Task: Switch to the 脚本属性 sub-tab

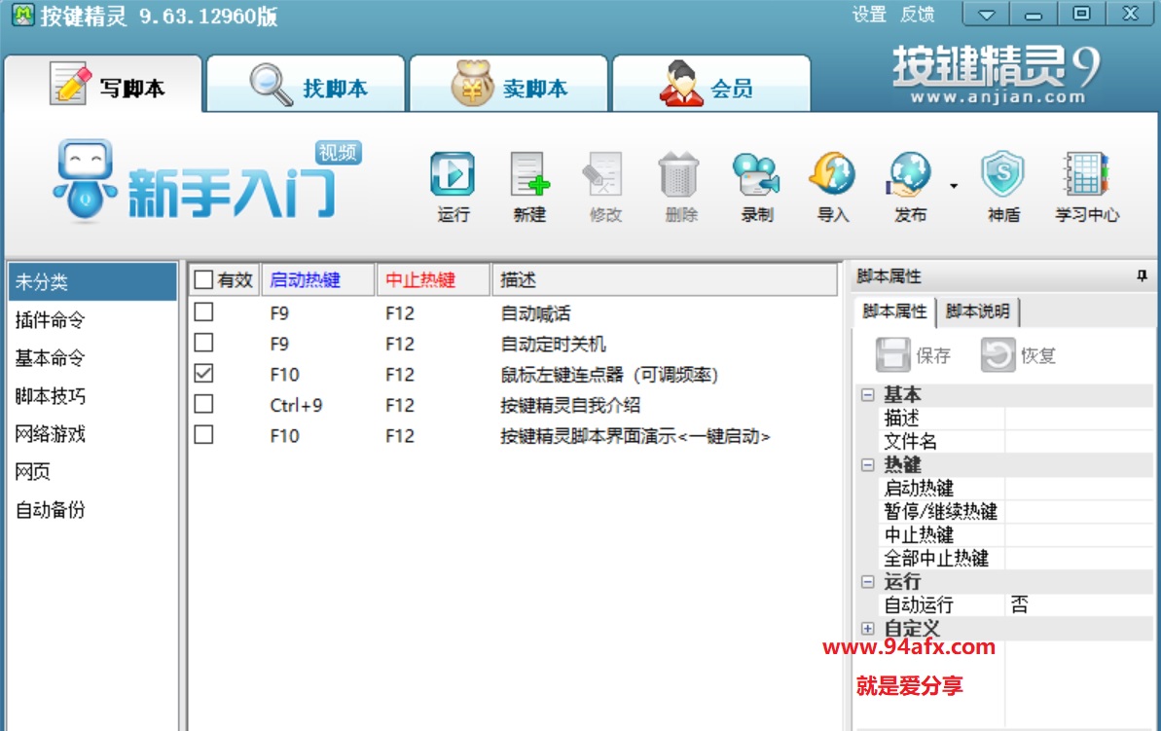Action: (894, 311)
